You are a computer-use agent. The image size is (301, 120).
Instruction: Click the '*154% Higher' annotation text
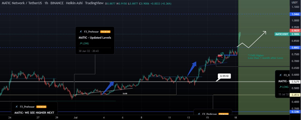coord(256,55)
